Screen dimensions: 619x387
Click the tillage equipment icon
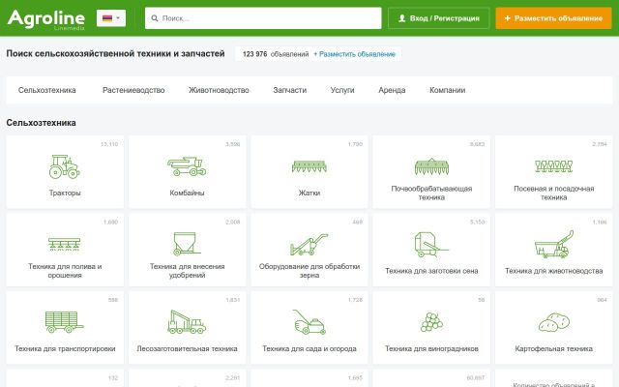[431, 166]
